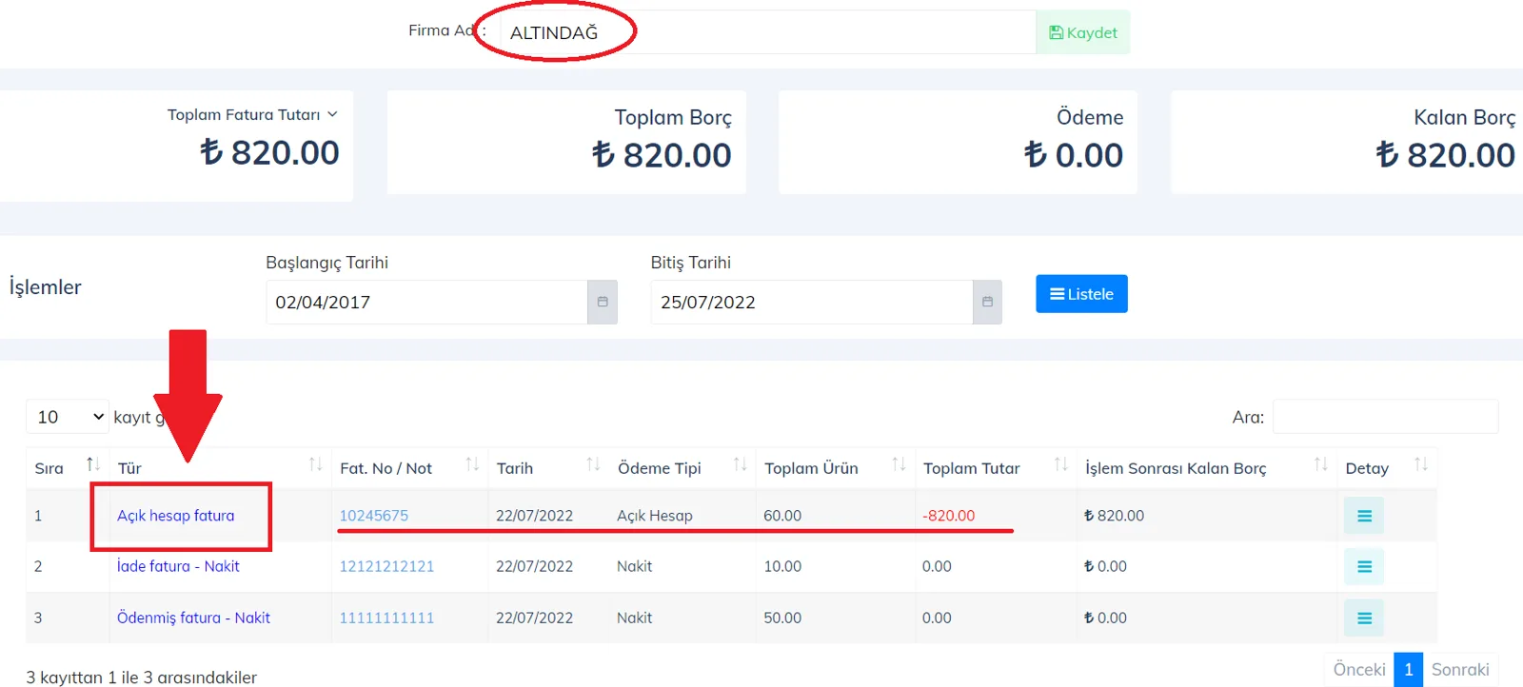Sort table by Tarih column arrows
Screen dimensions: 1523x687
tap(593, 464)
